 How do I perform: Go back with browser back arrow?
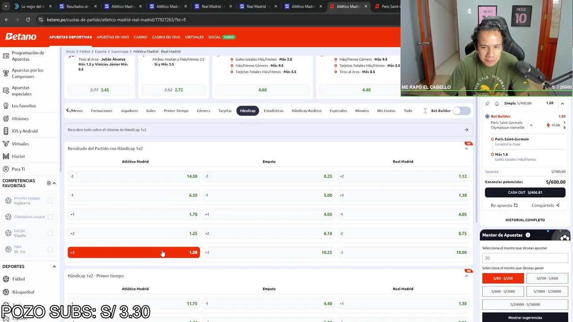click(x=6, y=20)
